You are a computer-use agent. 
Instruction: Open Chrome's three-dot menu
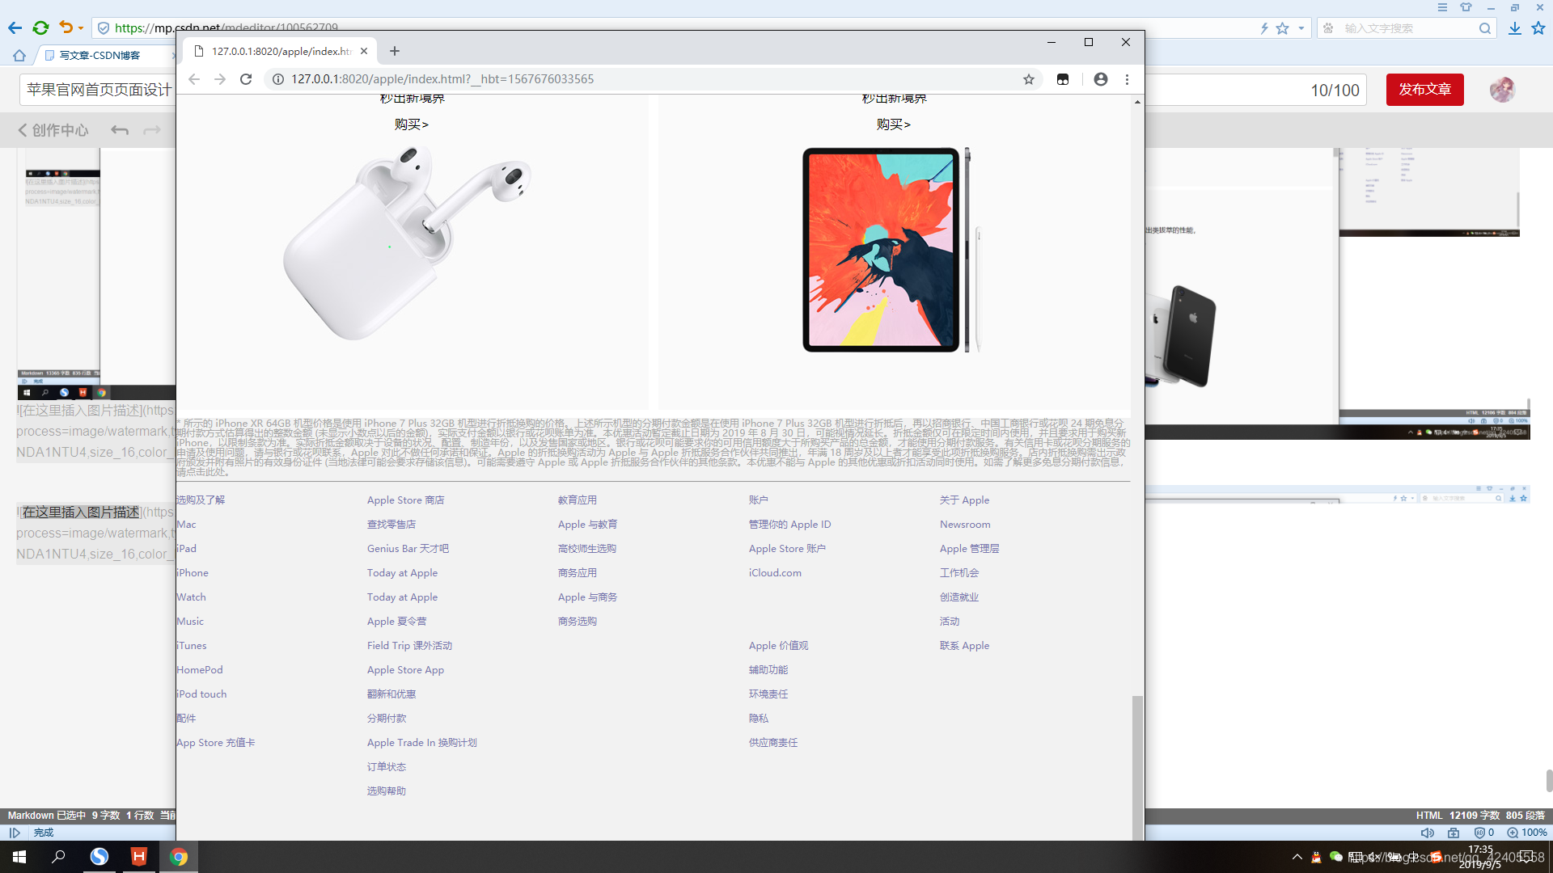pyautogui.click(x=1127, y=79)
